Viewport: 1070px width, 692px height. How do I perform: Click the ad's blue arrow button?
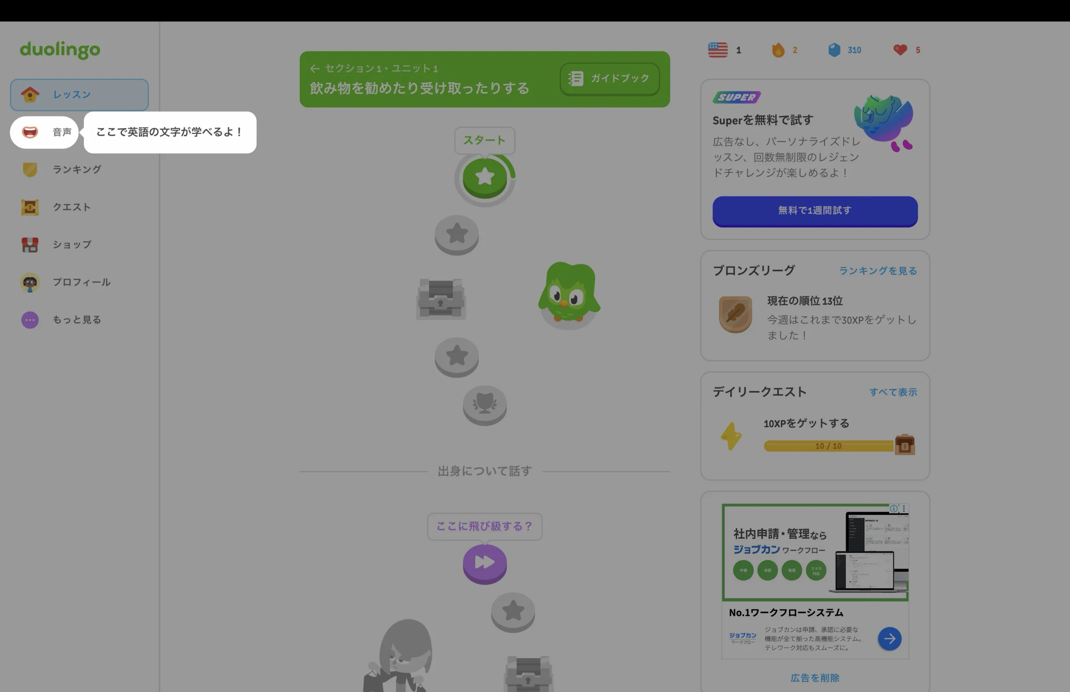click(889, 639)
